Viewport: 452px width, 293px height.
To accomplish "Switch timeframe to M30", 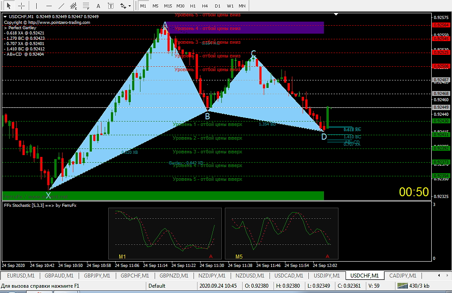I will [x=180, y=6].
